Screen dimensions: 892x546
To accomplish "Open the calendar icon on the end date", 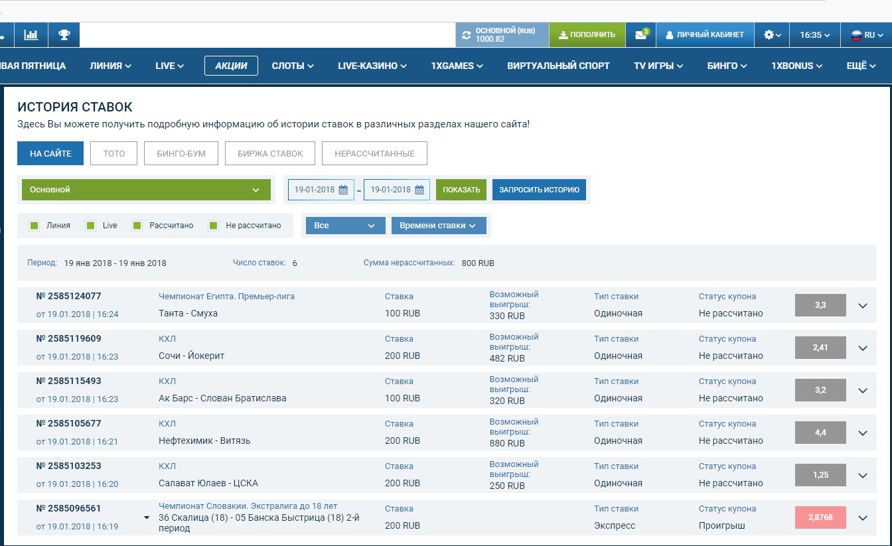I will click(x=419, y=189).
